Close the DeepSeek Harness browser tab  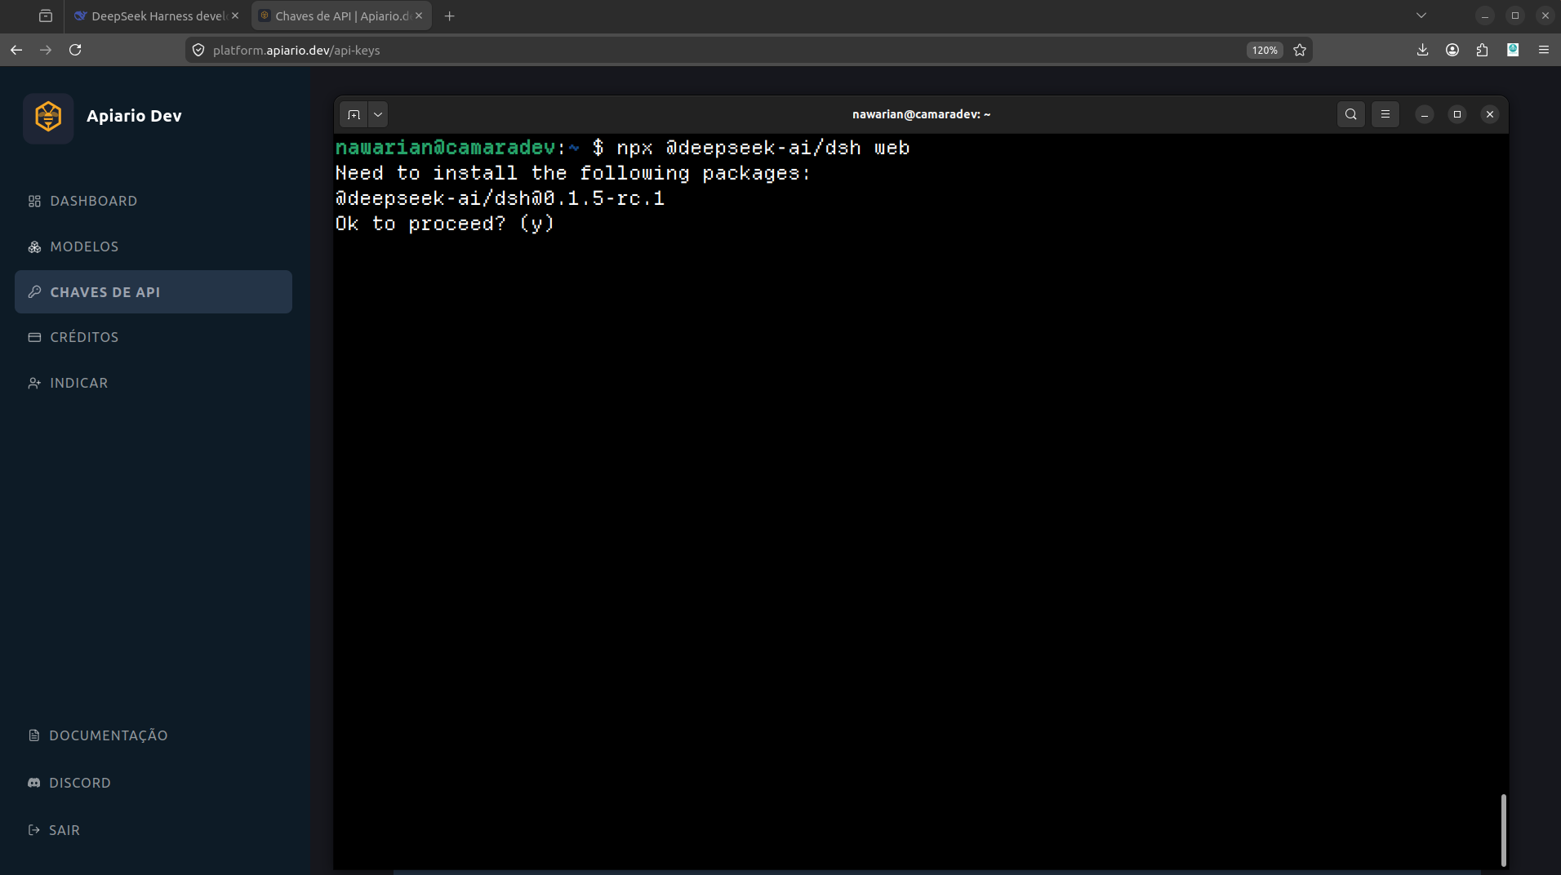(235, 16)
